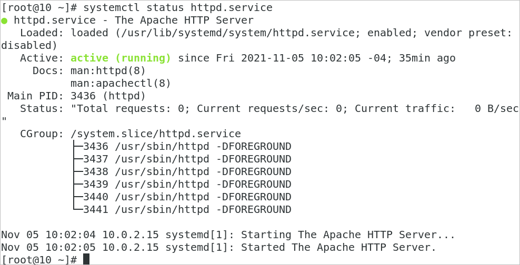Viewport: 520px width, 265px height.
Task: Select process 3439 in the CGroup tree
Action: 187,185
